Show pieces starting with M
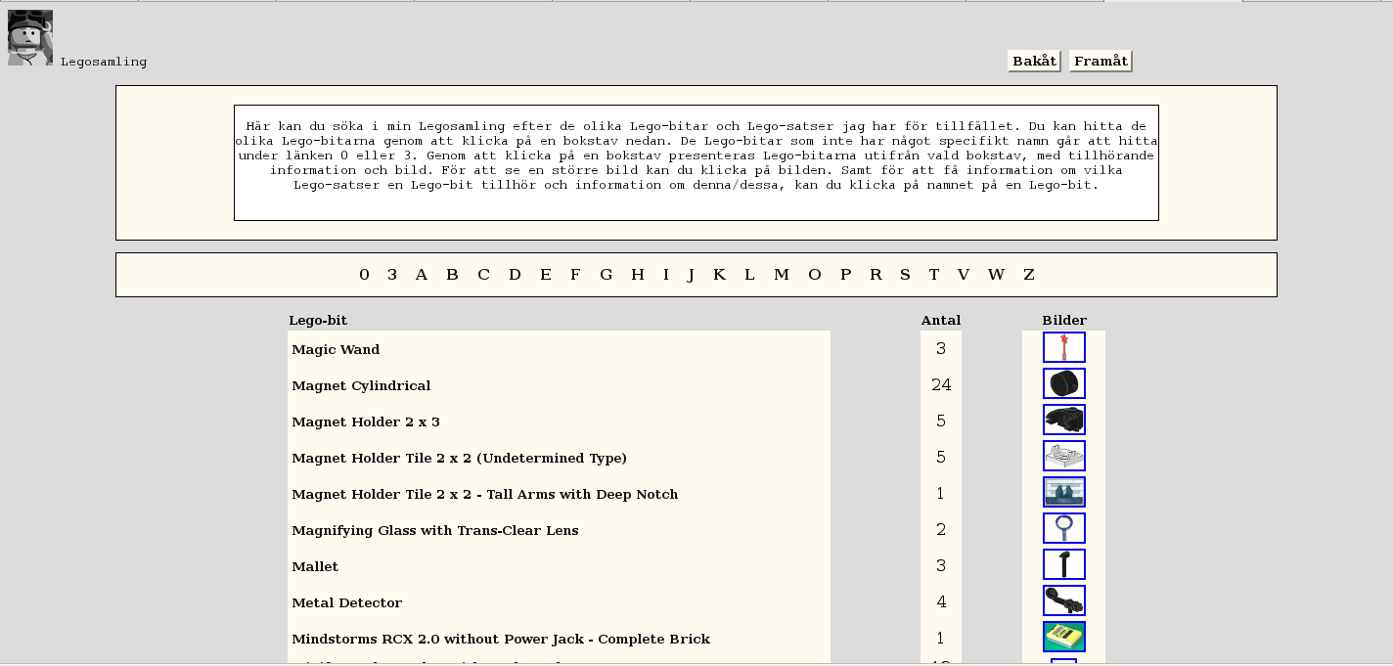Screen dimensions: 1393x666 tap(781, 275)
